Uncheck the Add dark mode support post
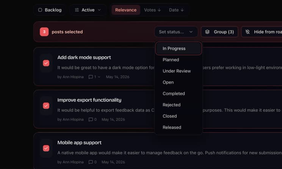 [46, 63]
